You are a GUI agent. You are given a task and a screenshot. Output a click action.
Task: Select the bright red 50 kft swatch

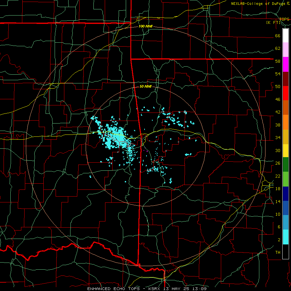click(x=286, y=93)
